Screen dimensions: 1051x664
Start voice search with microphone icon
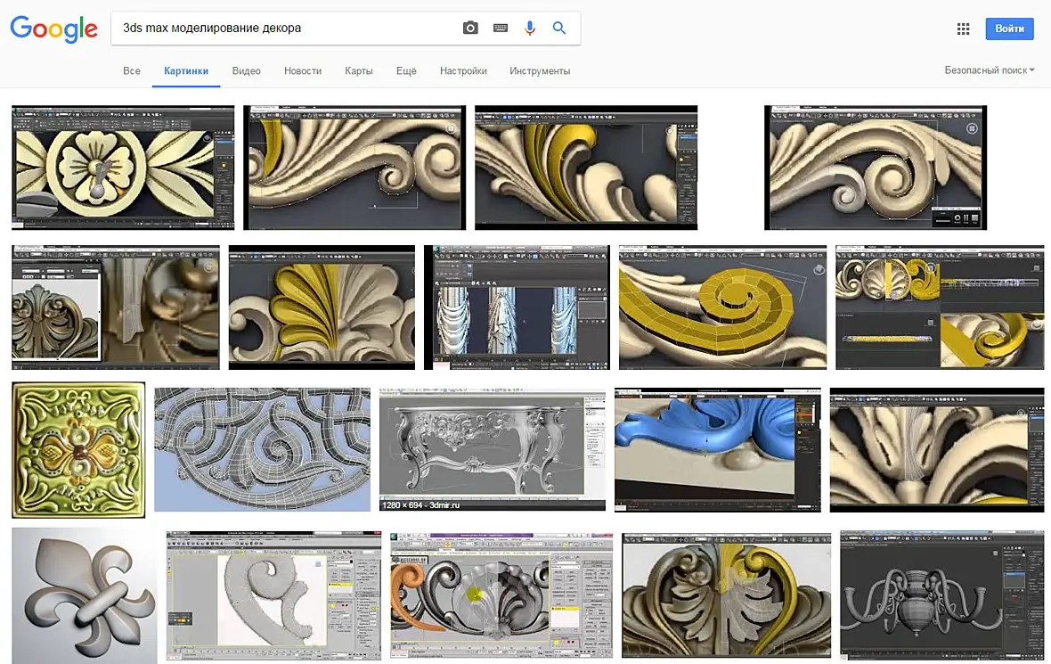(x=530, y=29)
